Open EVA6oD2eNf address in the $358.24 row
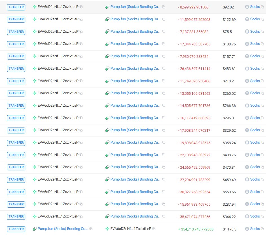Screen dimensions: 266x235 (58, 142)
